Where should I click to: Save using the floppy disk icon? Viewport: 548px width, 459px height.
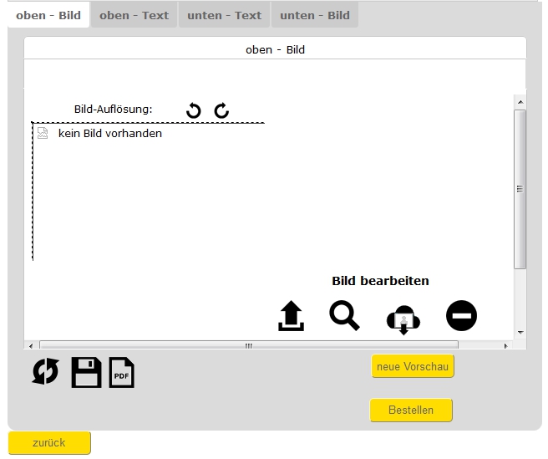(86, 372)
